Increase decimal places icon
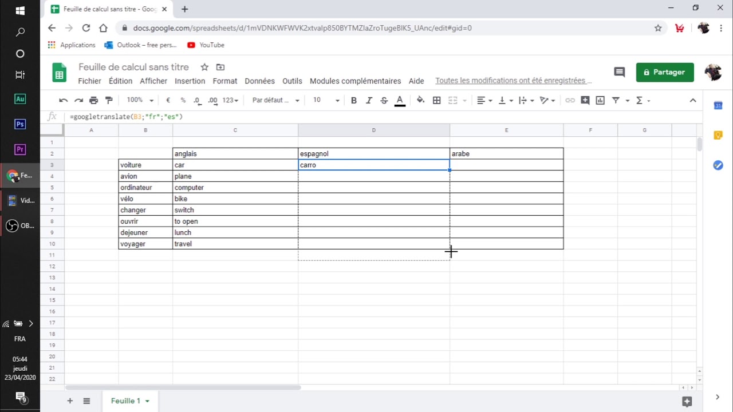This screenshot has width=733, height=412. click(212, 100)
